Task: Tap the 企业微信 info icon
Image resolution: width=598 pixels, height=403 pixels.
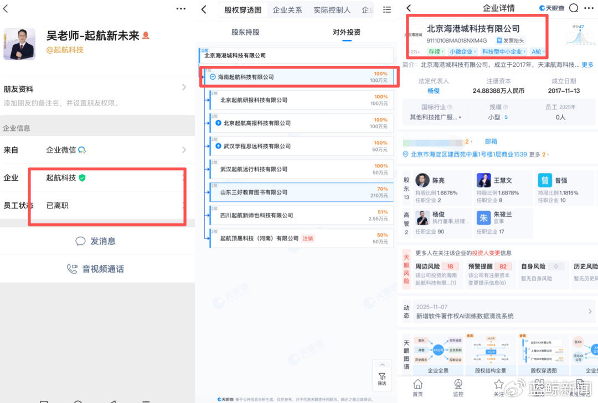Action: pyautogui.click(x=82, y=150)
